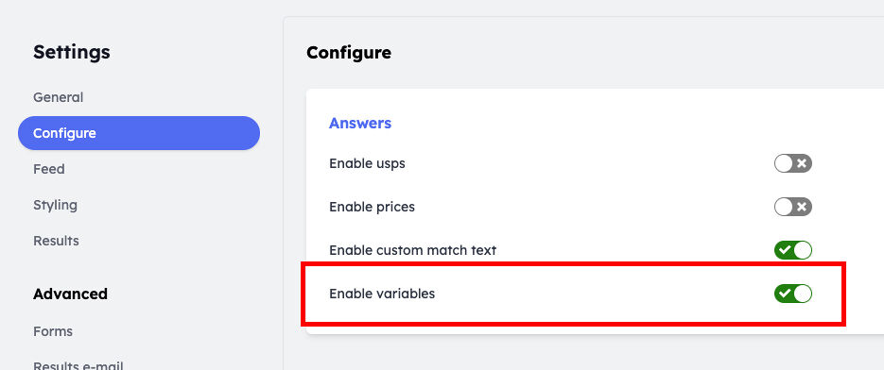Click the Enable custom match text label
Viewport: 884px width, 370px height.
pos(412,250)
